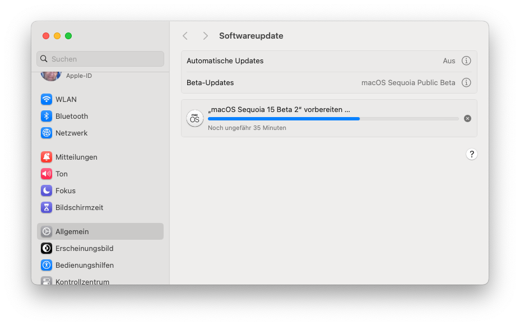
Task: Click the update preparation progress bar
Action: [333, 119]
